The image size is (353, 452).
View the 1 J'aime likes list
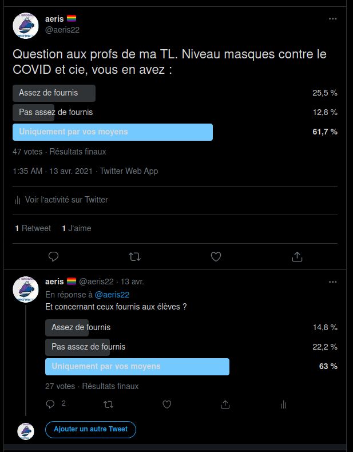tap(77, 228)
